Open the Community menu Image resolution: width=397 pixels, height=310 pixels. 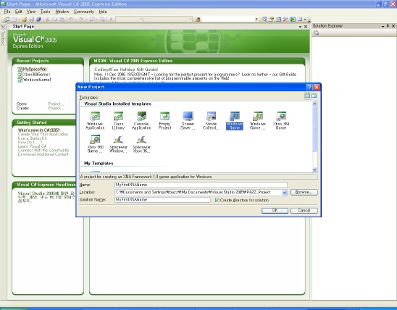coord(84,12)
